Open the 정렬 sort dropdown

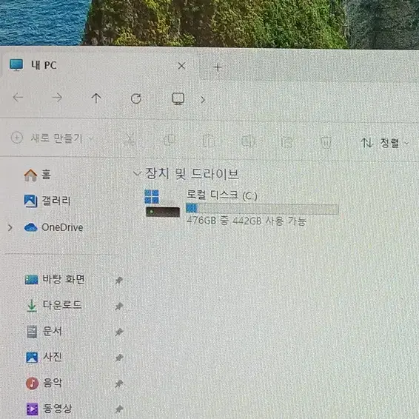pos(384,143)
